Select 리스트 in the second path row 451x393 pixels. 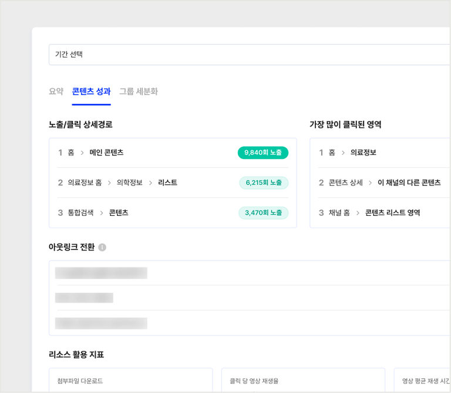tap(168, 182)
